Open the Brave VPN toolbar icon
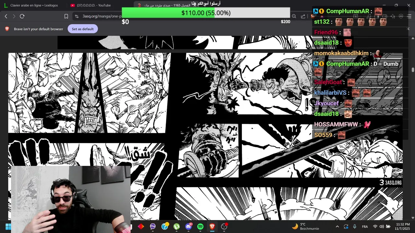 401,16
